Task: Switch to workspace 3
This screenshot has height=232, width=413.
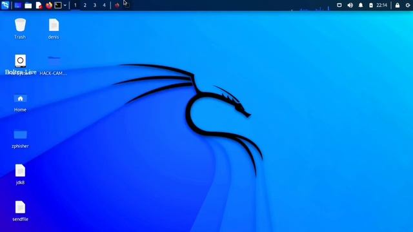Action: (95, 5)
